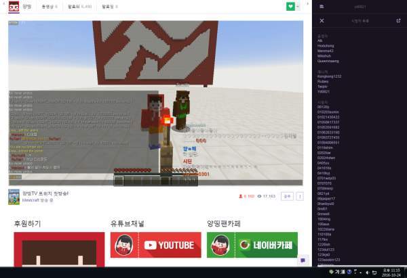
Task: Click the 漢 Hanja indicator in the taskbar
Action: (x=343, y=272)
